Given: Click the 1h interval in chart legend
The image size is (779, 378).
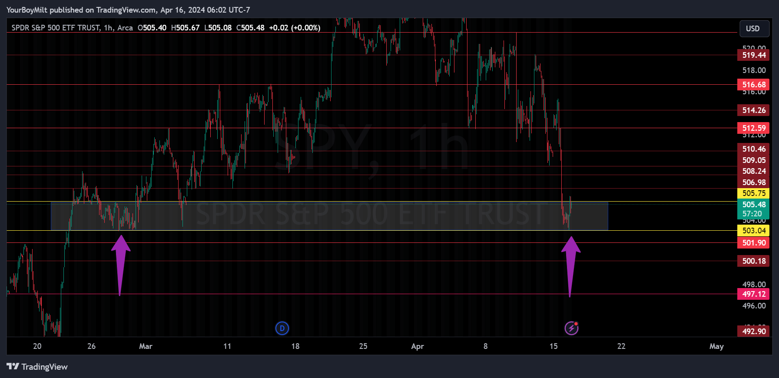Looking at the screenshot, I should pyautogui.click(x=108, y=28).
